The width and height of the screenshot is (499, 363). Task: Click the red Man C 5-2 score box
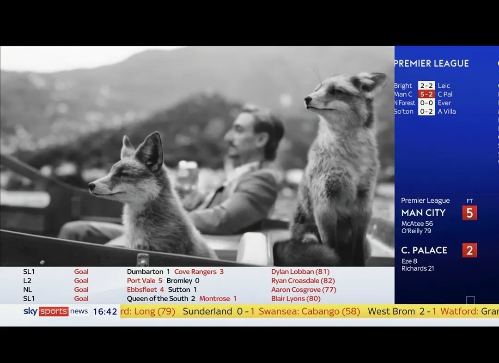pyautogui.click(x=426, y=94)
